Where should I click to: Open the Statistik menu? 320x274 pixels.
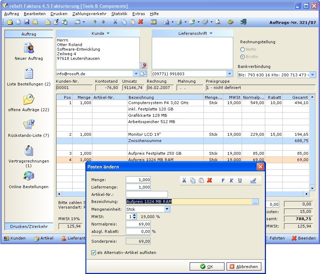point(119,14)
